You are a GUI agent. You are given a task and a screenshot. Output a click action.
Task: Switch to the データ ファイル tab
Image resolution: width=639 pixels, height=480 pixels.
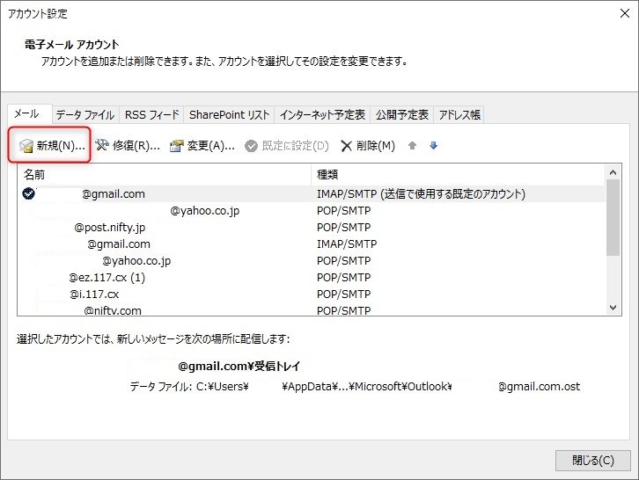[x=84, y=115]
